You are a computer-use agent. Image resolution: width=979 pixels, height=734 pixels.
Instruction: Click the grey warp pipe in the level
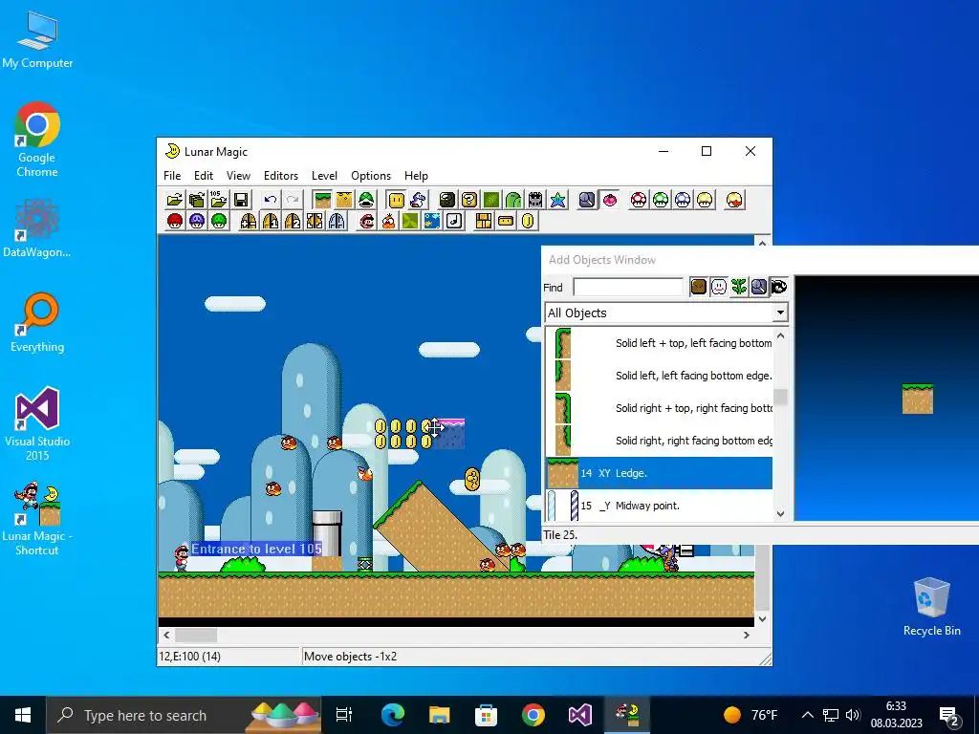(x=327, y=534)
